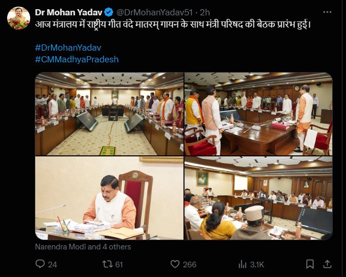Open Dr Mohan Yadav's profile avatar

click(18, 18)
